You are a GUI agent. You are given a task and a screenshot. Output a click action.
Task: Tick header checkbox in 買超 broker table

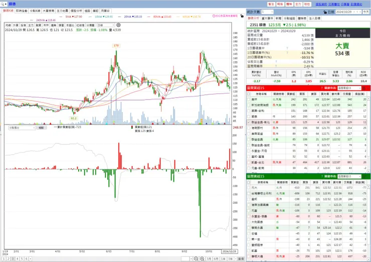click(249, 94)
